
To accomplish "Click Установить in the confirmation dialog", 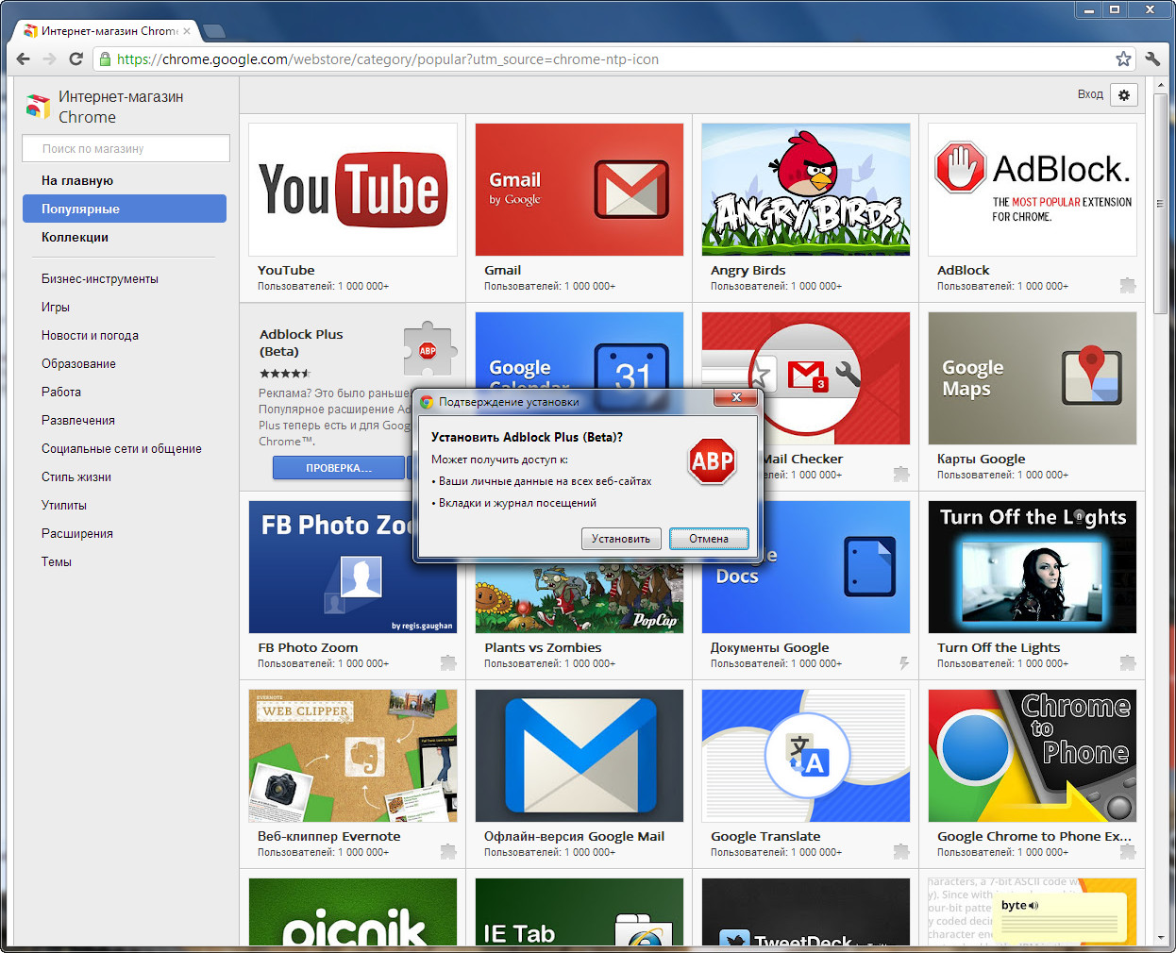I will [621, 539].
